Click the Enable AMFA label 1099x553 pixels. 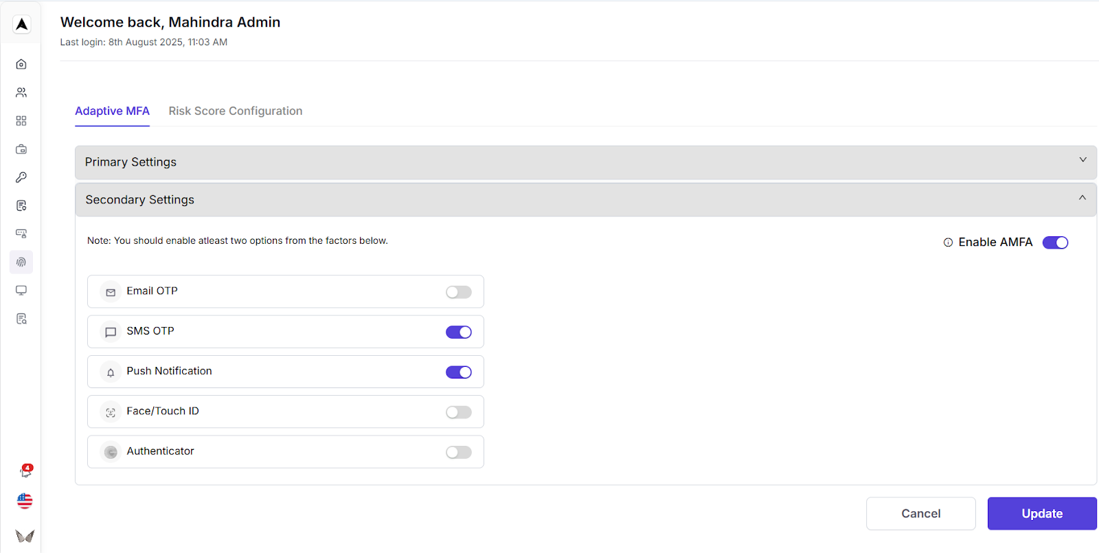pyautogui.click(x=995, y=242)
